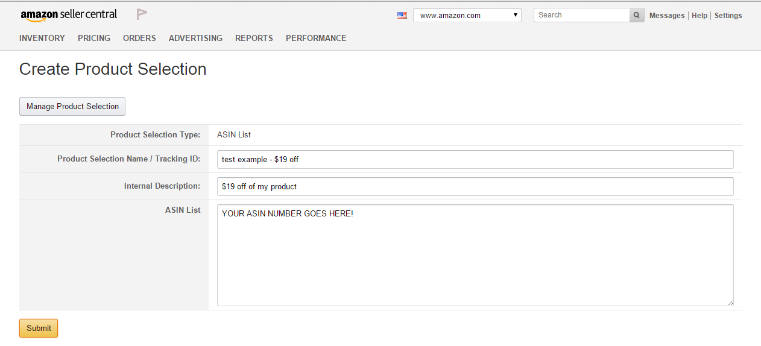Screen dimensions: 761x346
Task: Focus the Search input box
Action: tap(582, 15)
